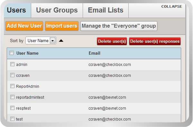Check the ReportAdmin user checkbox
Image resolution: width=193 pixels, height=127 pixels.
12,86
